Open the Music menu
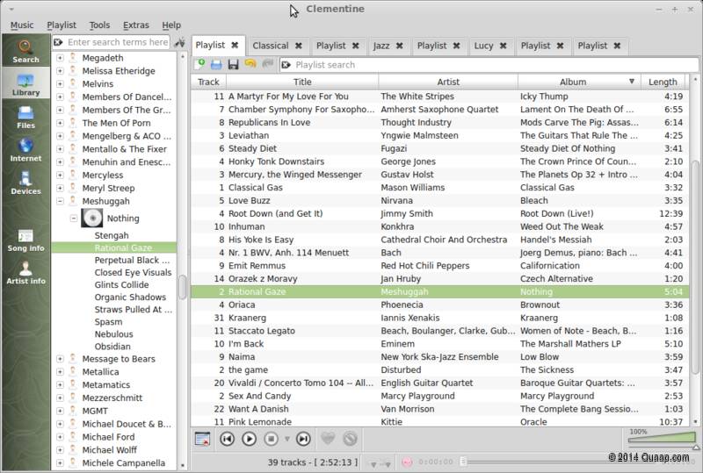The image size is (703, 473). (x=22, y=25)
